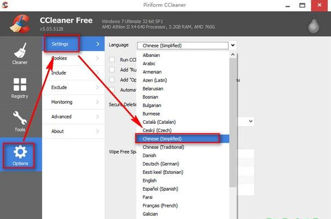The width and height of the screenshot is (331, 219).
Task: Open the Exclude tab
Action: 73,87
